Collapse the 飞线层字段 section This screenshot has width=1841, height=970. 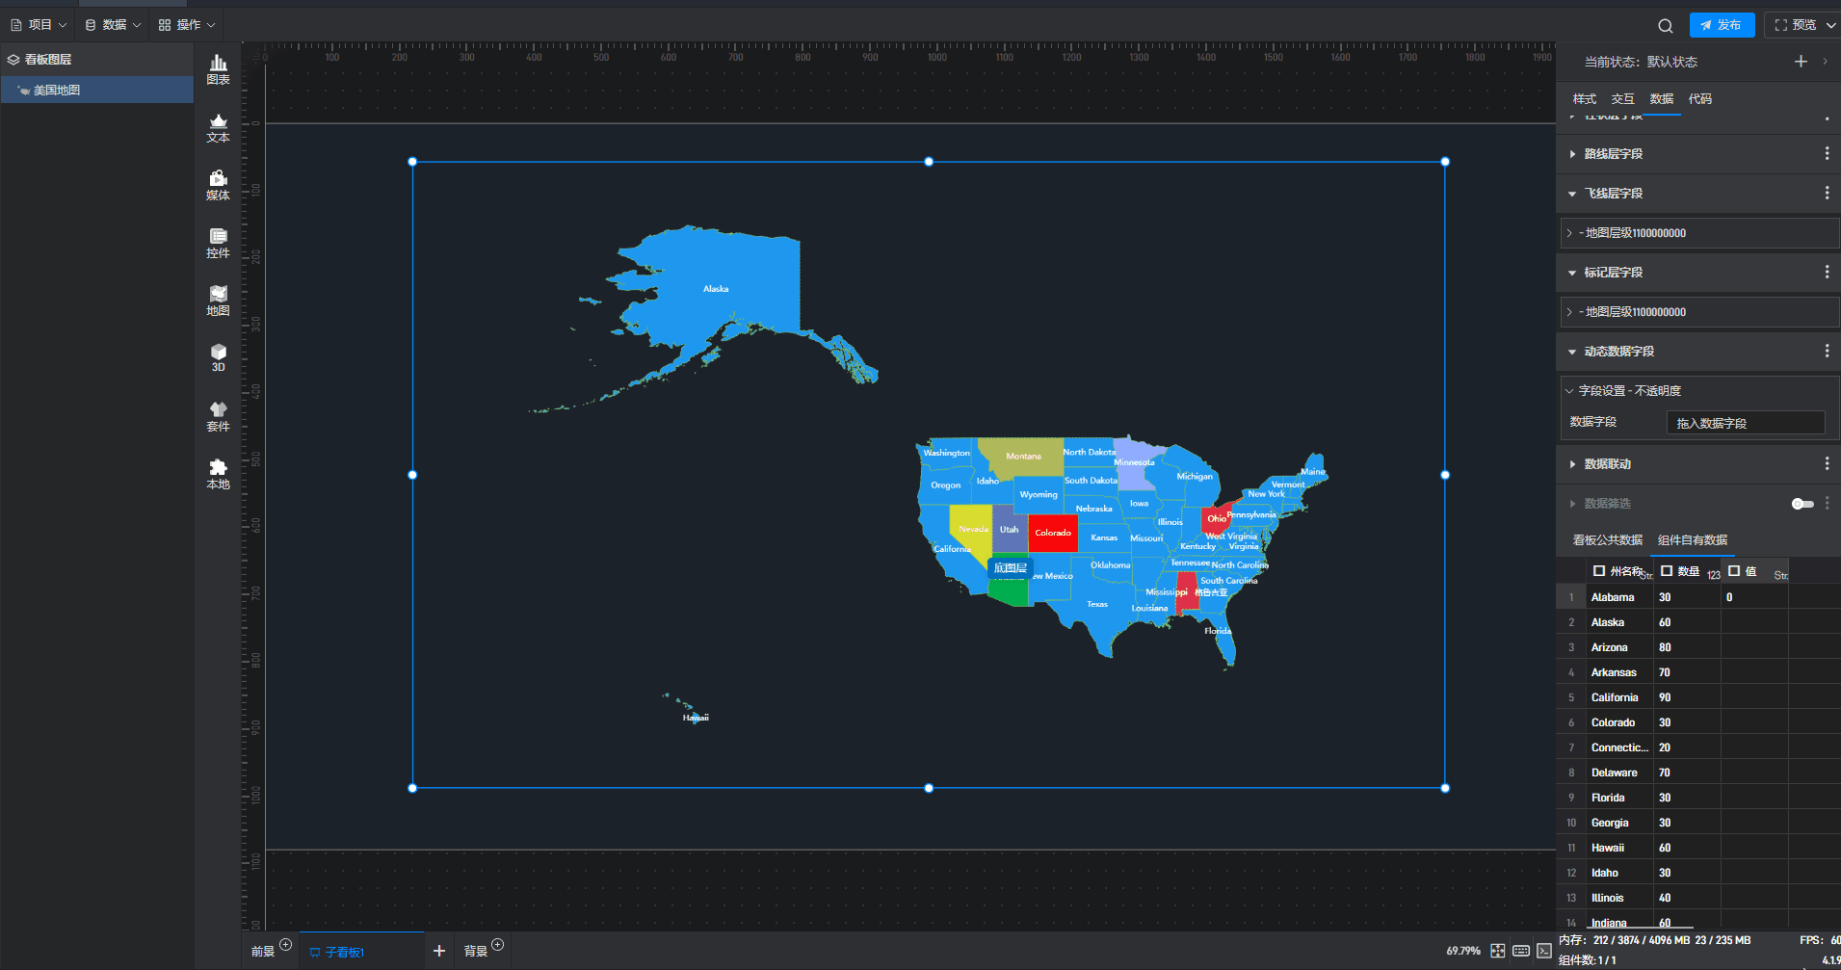point(1572,194)
